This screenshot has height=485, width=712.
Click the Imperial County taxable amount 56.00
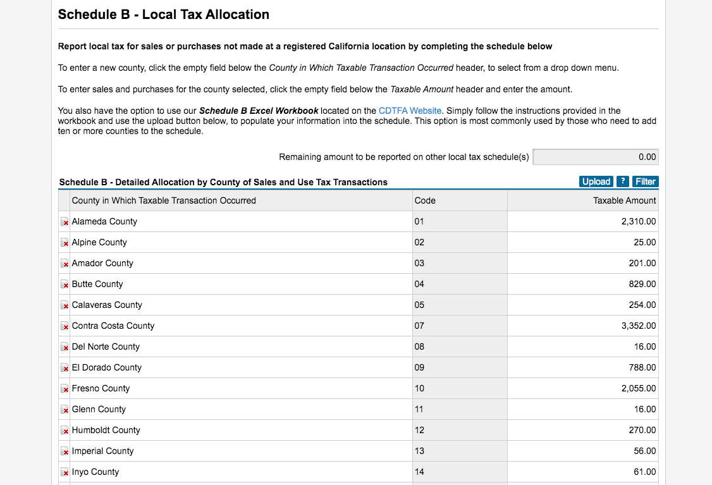point(583,451)
